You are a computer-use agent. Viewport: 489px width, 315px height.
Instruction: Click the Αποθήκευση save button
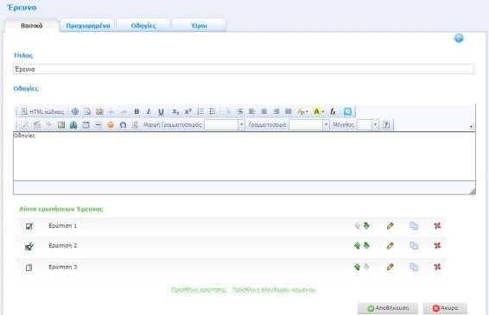(388, 308)
